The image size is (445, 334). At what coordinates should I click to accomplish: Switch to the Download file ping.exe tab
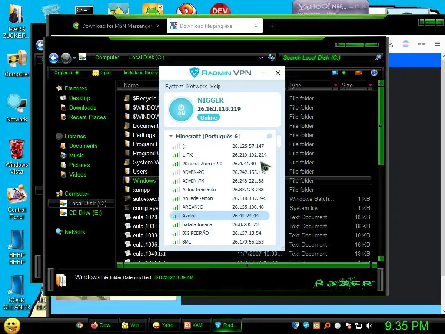[x=215, y=26]
